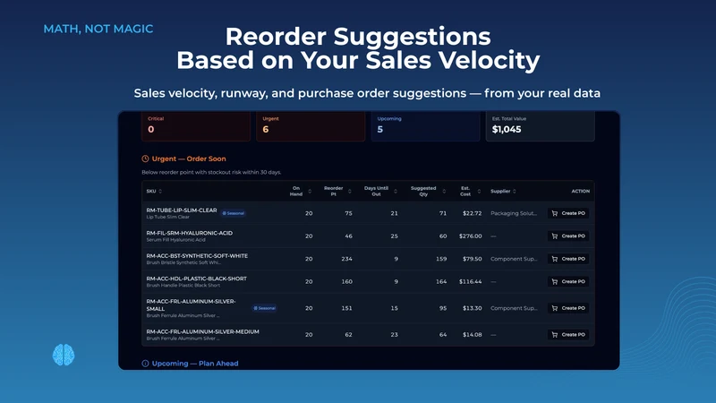Open the Urgent summary card showing 6
716x403 pixels.
click(311, 126)
